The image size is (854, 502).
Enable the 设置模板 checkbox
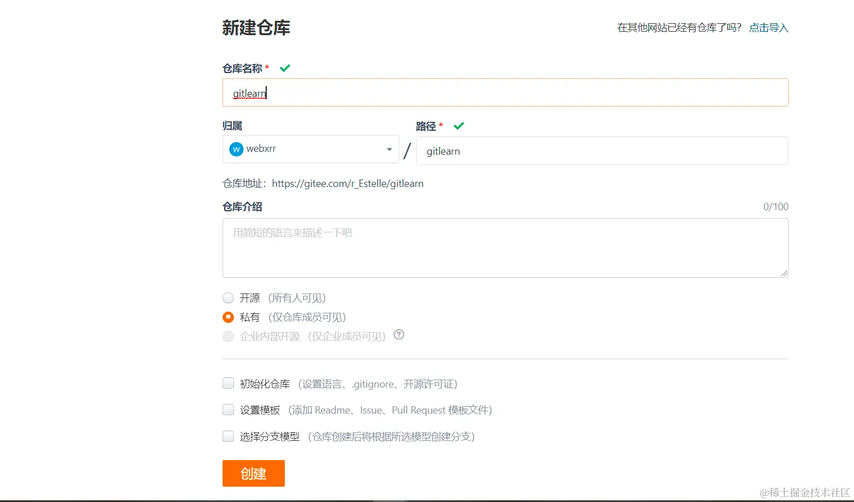(x=228, y=410)
